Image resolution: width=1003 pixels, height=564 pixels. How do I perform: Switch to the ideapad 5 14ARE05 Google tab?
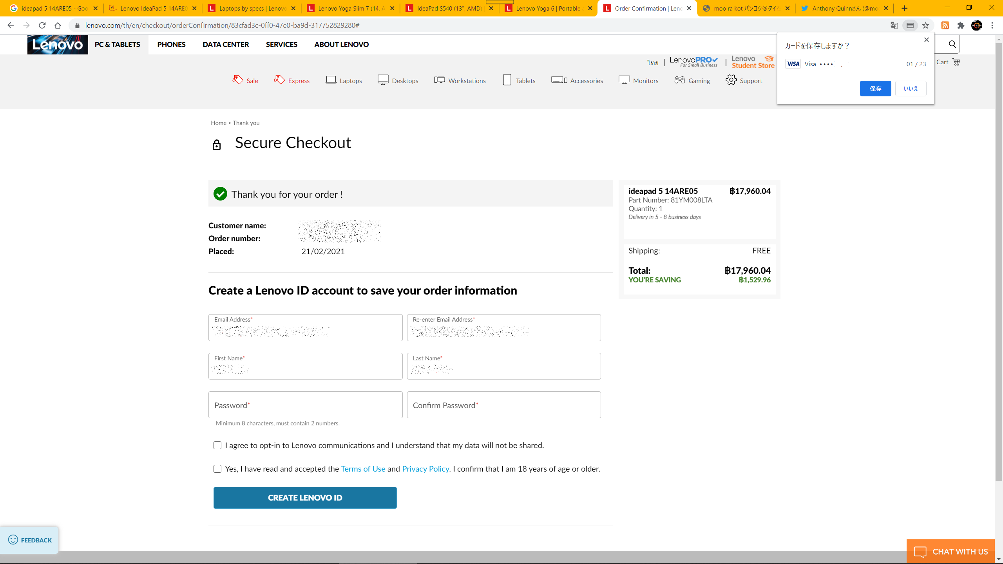(x=53, y=8)
